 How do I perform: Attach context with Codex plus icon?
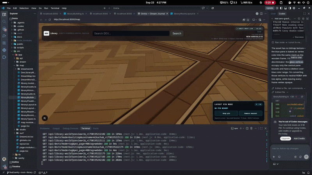(274, 157)
